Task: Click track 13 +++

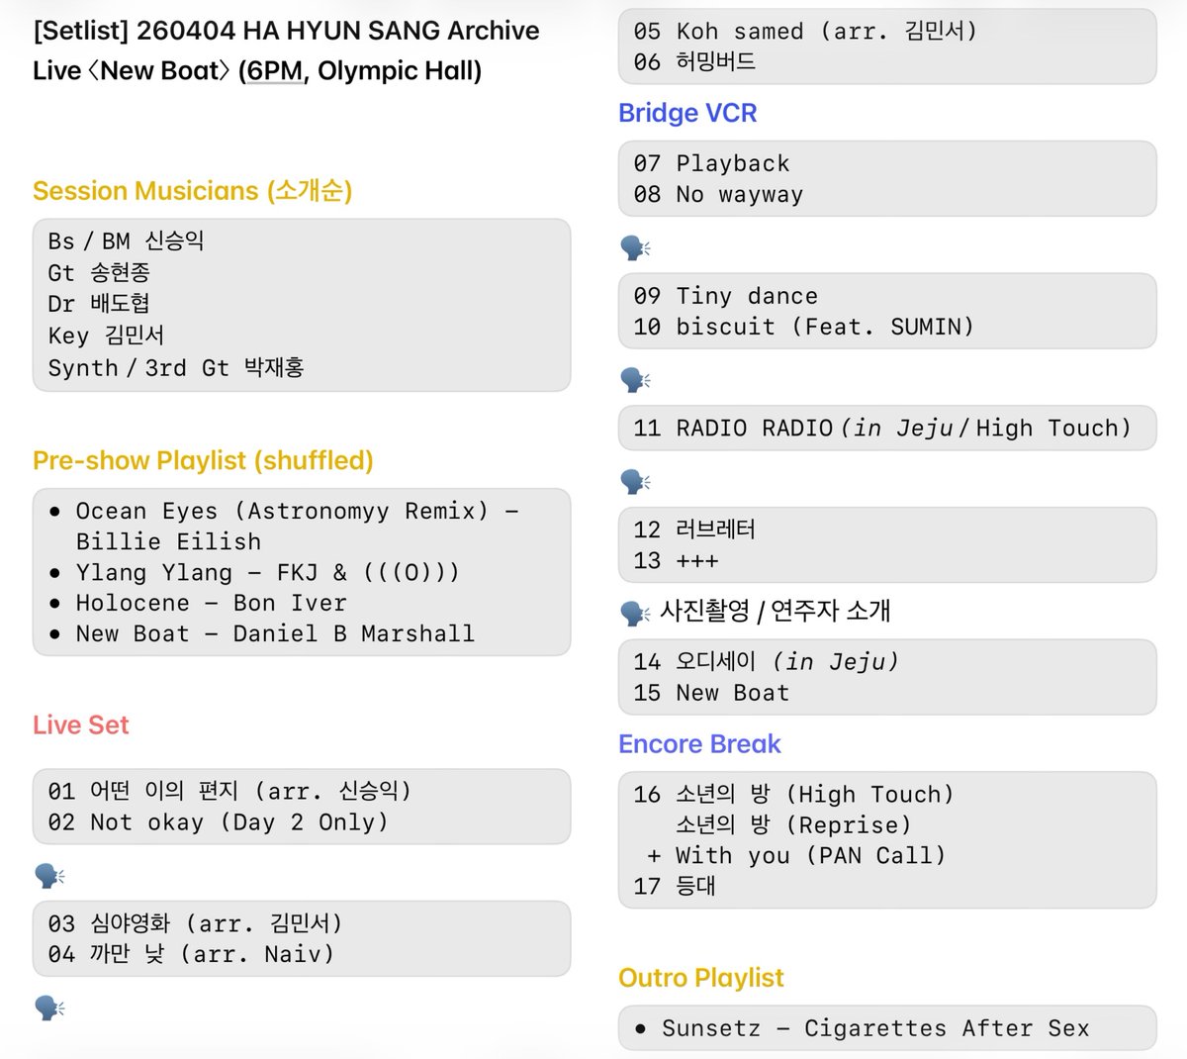Action: pyautogui.click(x=676, y=560)
